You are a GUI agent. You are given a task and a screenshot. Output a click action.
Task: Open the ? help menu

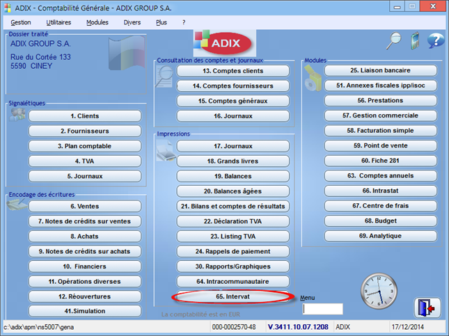(x=184, y=22)
